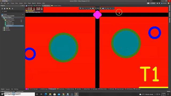Image resolution: width=171 pixels, height=96 pixels.
Task: Open the user avatar menu at top right
Action: point(169,3)
